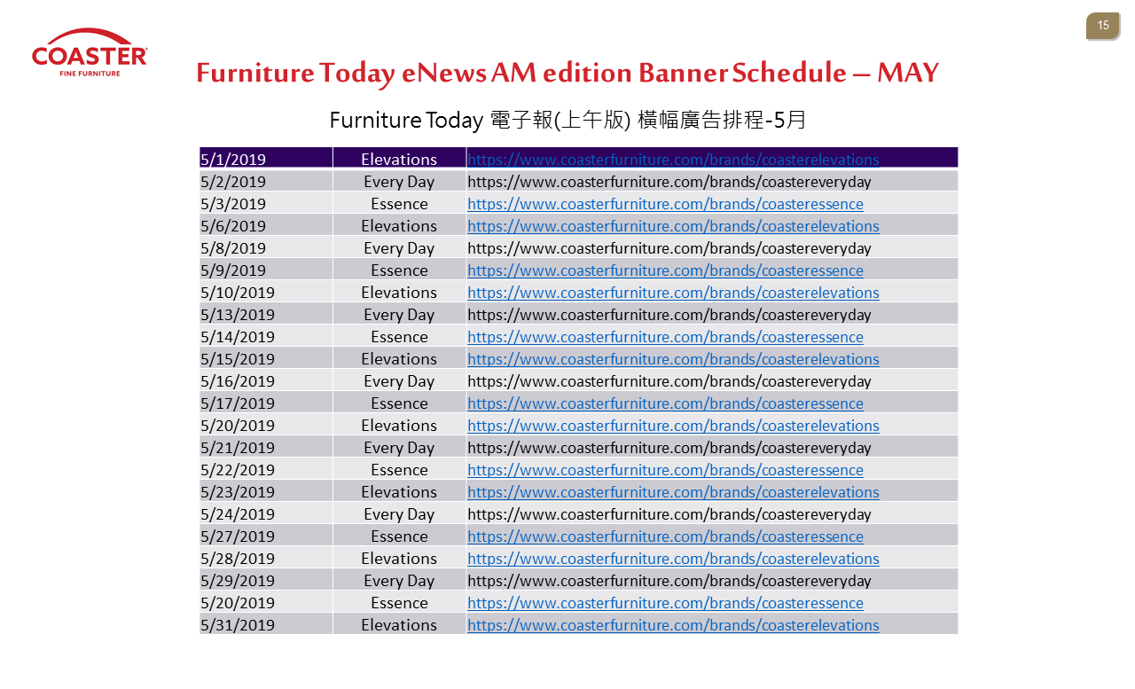Click the 5/23/2019 date cell

coord(266,491)
